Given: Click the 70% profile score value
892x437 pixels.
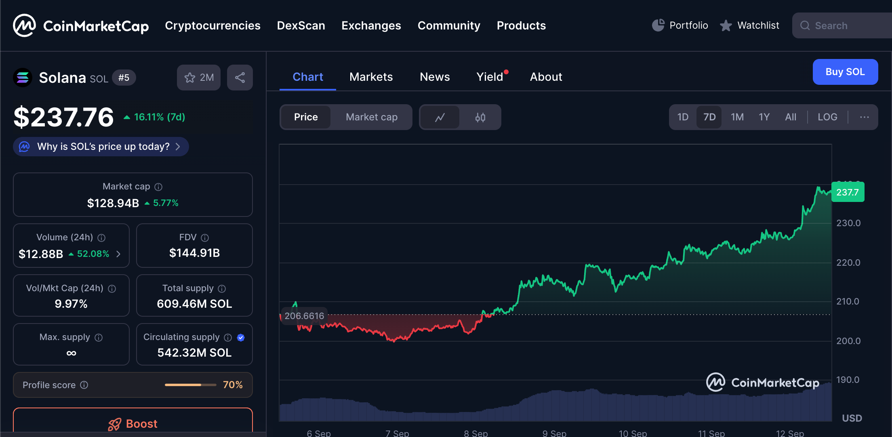Looking at the screenshot, I should [x=233, y=385].
